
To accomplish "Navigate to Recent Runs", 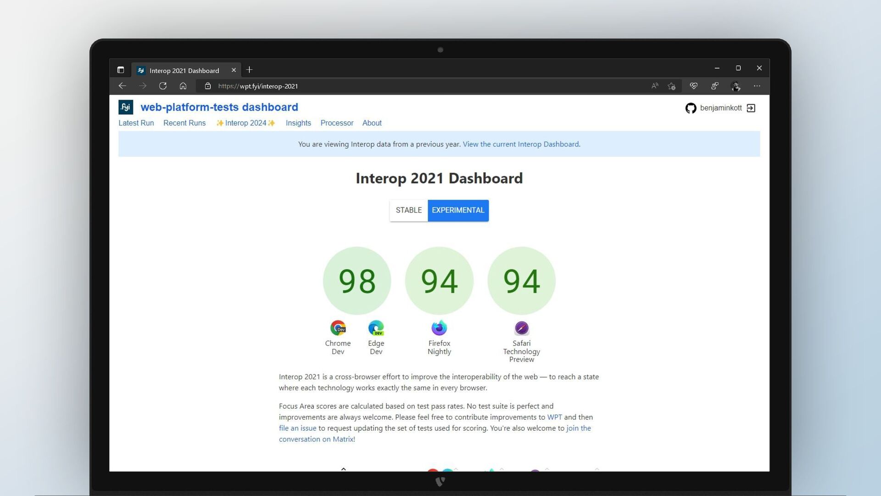I will tap(184, 123).
